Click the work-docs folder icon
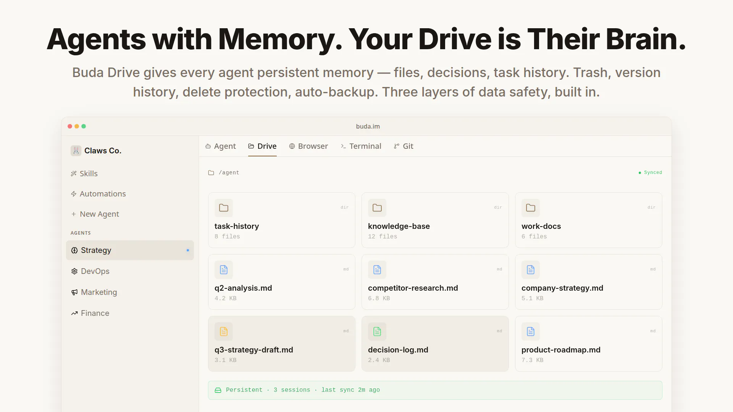The image size is (733, 412). tap(531, 208)
